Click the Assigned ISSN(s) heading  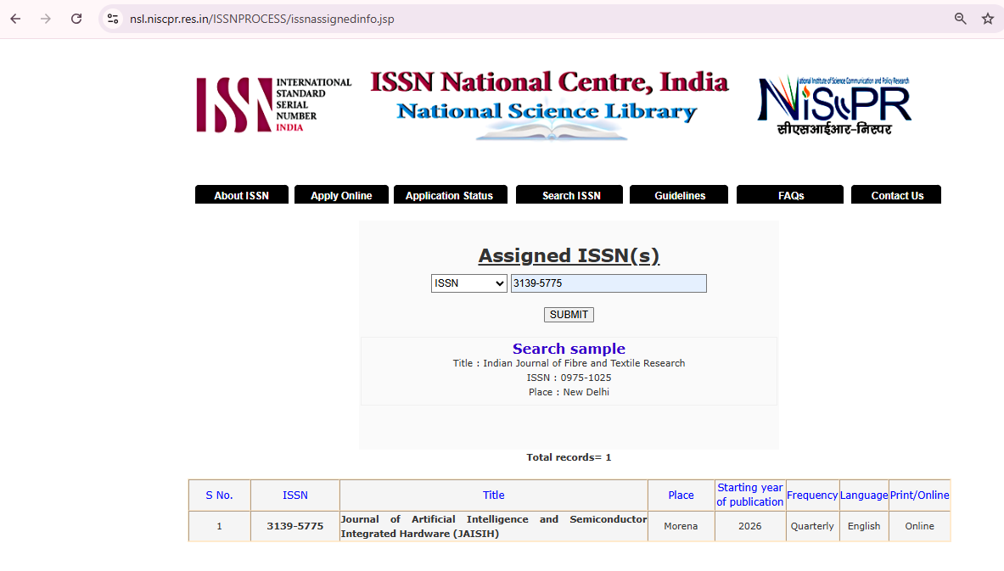[x=569, y=255]
